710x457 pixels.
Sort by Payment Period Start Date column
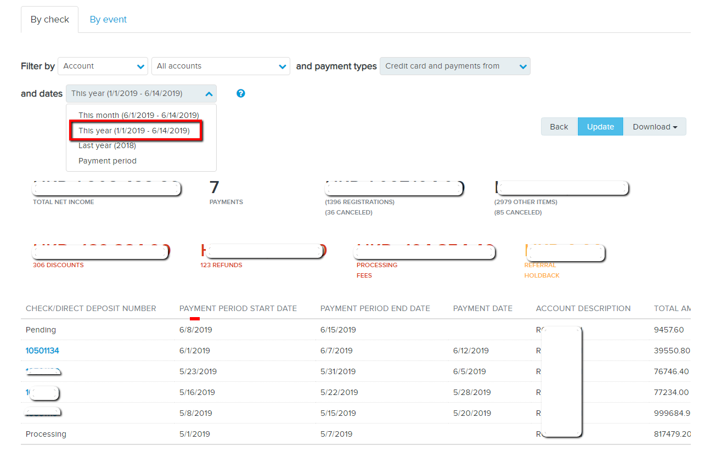(238, 308)
